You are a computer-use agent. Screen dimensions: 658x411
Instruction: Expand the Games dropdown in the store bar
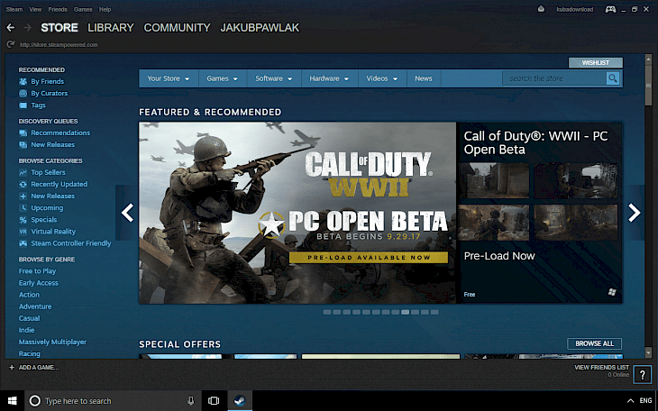pyautogui.click(x=222, y=78)
